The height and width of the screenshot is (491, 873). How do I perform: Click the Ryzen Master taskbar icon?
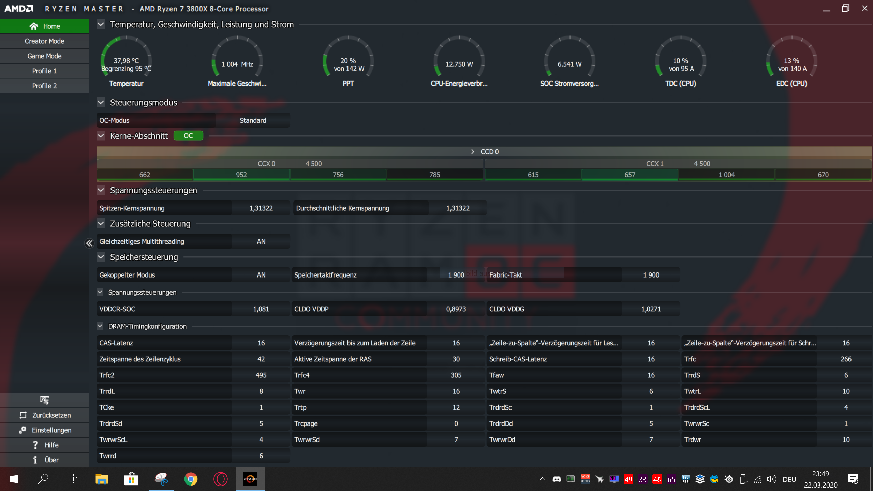pos(250,479)
